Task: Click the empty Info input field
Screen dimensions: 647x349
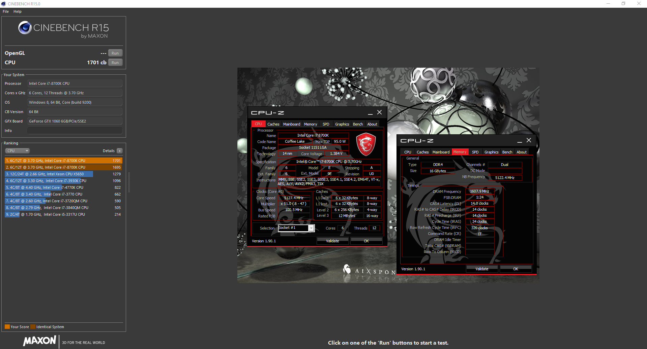Action: [75, 131]
